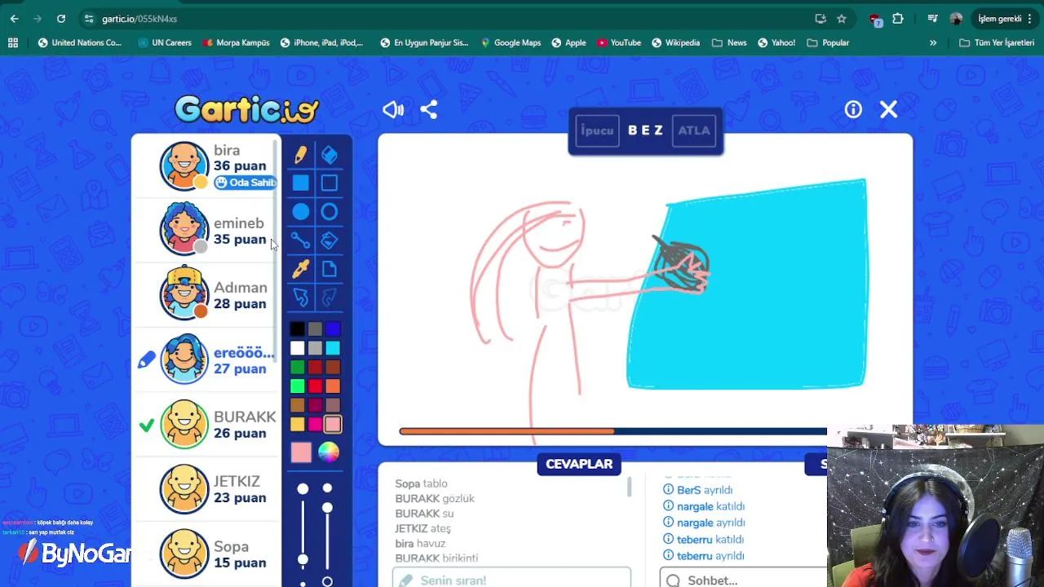
Task: Pick the dark green color swatch
Action: point(297,368)
